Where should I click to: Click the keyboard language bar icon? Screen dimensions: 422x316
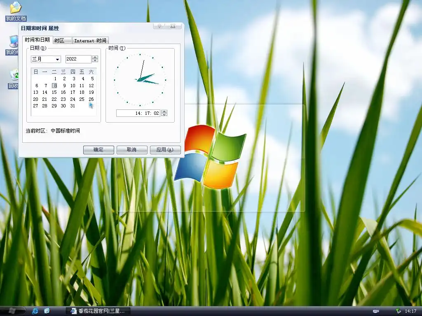(x=376, y=311)
